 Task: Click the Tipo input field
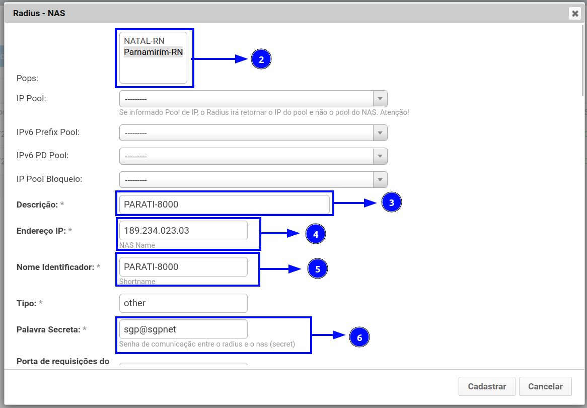pyautogui.click(x=183, y=303)
